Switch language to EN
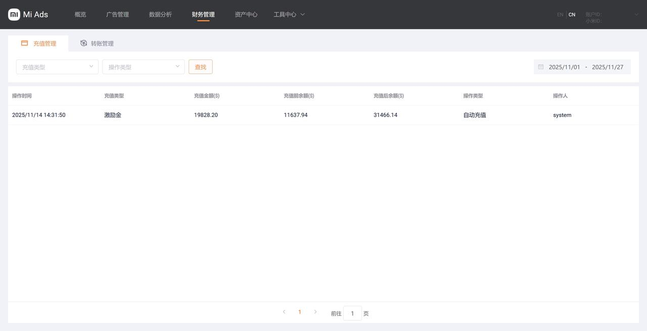 click(x=560, y=15)
